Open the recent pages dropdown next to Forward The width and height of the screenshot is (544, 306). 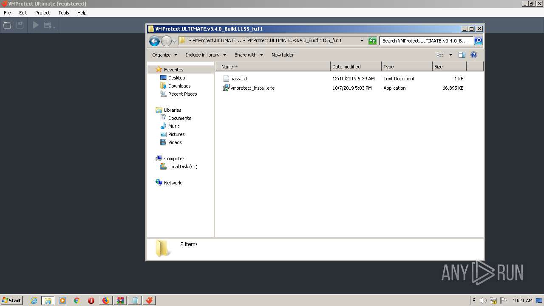pyautogui.click(x=174, y=41)
